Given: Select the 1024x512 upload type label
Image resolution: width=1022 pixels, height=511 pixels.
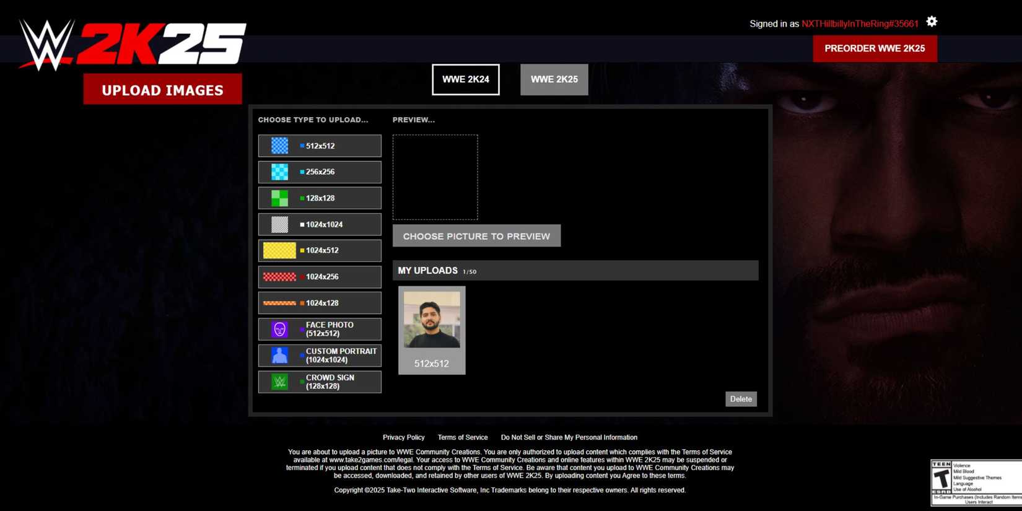Looking at the screenshot, I should 322,251.
